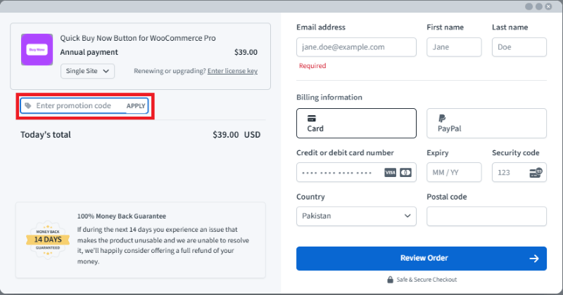This screenshot has height=295, width=563.
Task: Expand the Country dropdown showing Pakistan
Action: 356,216
